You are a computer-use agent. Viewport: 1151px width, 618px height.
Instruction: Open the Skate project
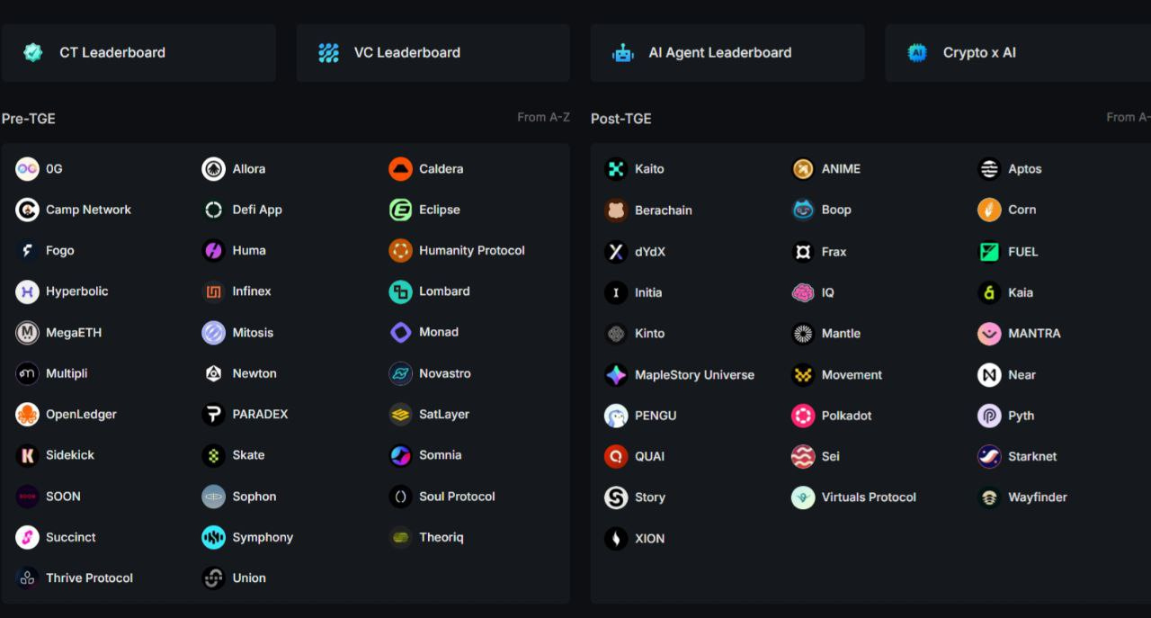coord(234,455)
